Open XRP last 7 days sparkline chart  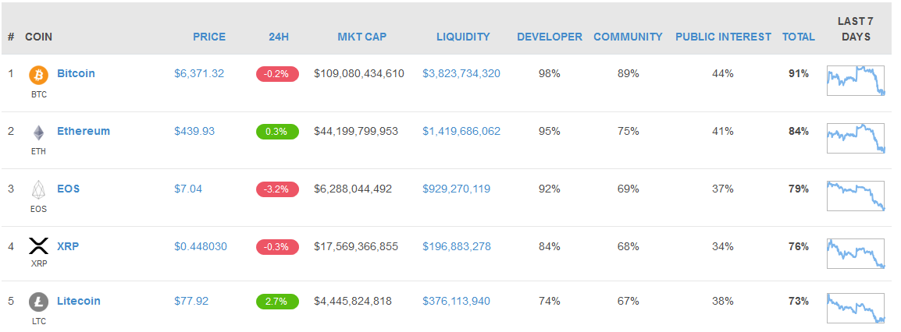click(856, 253)
